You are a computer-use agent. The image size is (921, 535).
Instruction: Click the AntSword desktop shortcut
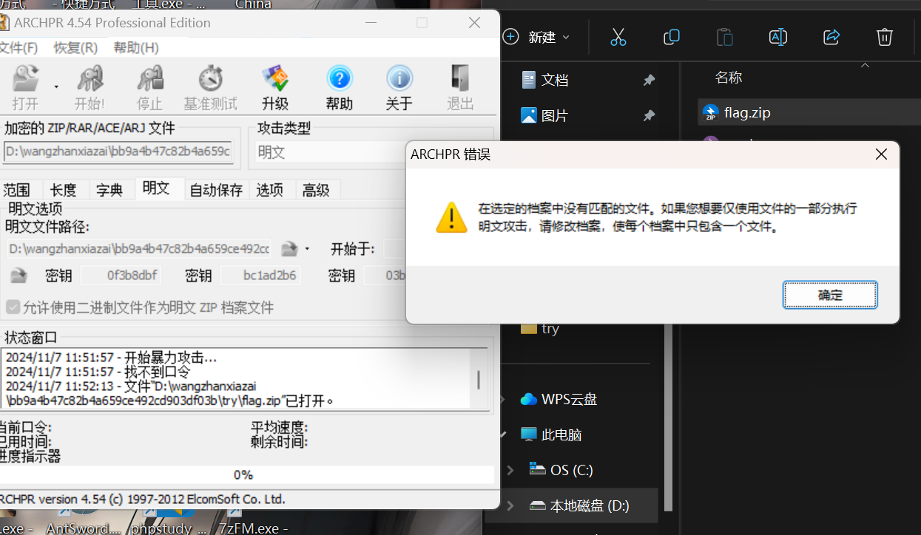point(83,529)
